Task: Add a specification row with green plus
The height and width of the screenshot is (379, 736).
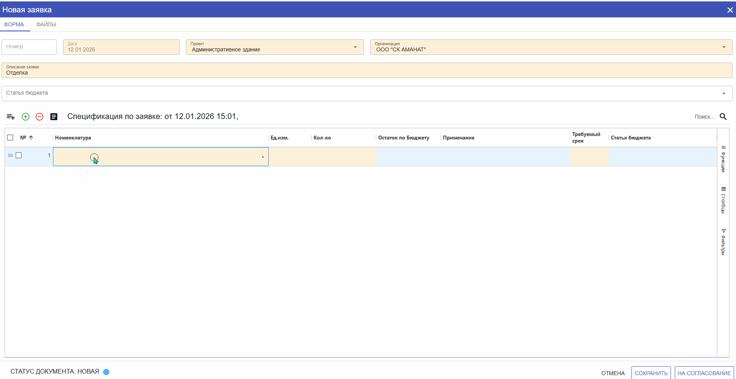Action: tap(26, 117)
